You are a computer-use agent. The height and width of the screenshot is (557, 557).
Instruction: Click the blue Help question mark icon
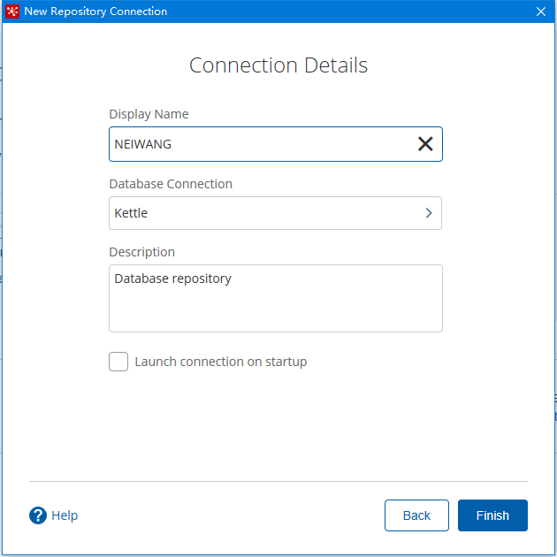pyautogui.click(x=38, y=515)
